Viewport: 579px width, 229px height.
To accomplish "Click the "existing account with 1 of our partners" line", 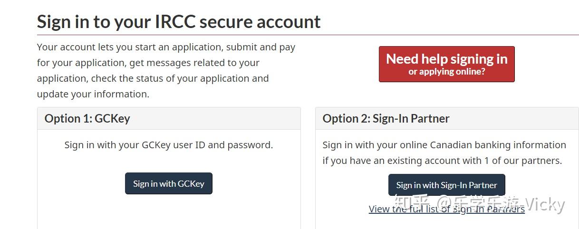I will tap(442, 160).
